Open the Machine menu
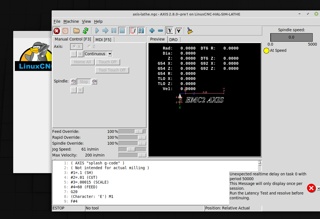 click(x=71, y=21)
